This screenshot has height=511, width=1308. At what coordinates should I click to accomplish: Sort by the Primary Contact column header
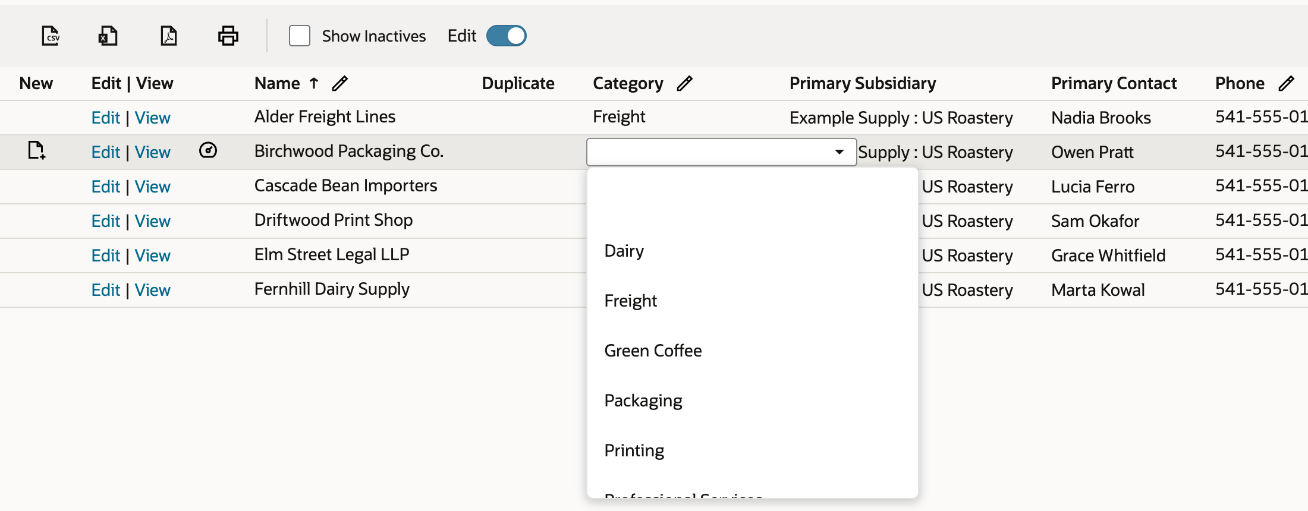click(x=1114, y=83)
